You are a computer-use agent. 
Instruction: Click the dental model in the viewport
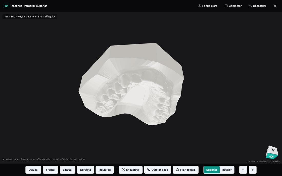point(131,84)
